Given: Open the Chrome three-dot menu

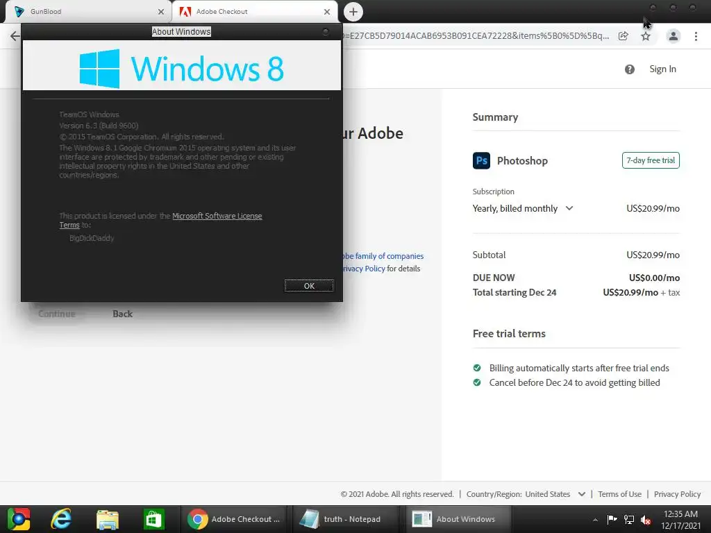Looking at the screenshot, I should 696,36.
